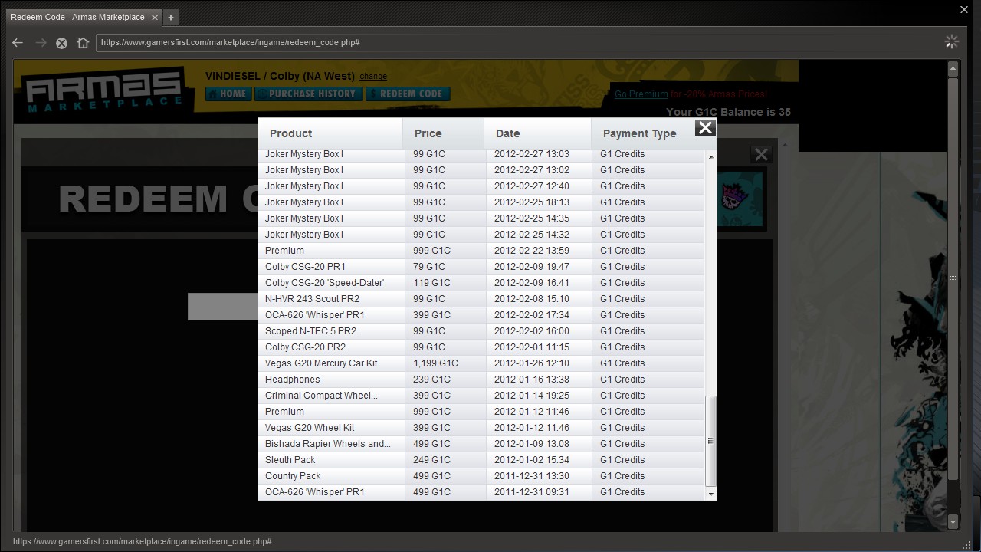
Task: Select the 'Colby CSG-20 PR1' row
Action: point(481,267)
